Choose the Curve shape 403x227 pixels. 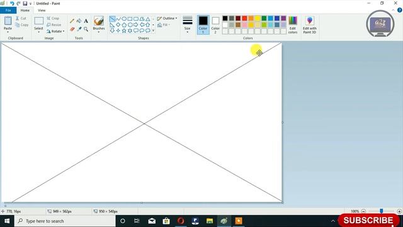(118, 19)
